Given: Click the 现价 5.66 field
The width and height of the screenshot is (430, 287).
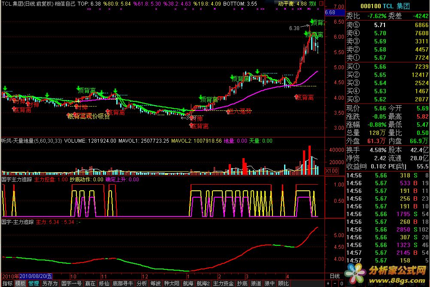Looking at the screenshot, I should tap(366, 108).
